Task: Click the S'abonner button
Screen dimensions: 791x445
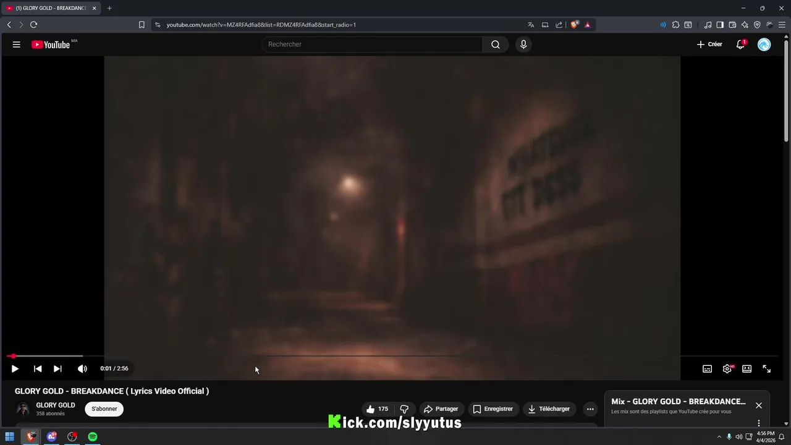Action: pyautogui.click(x=104, y=409)
